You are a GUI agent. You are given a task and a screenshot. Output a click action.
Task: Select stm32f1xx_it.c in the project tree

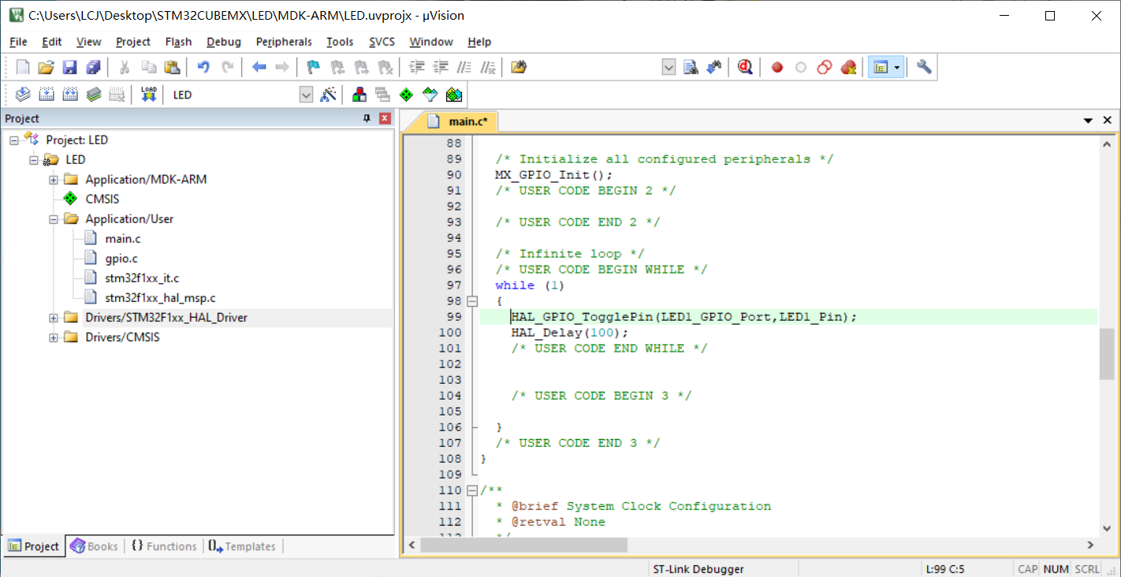[x=142, y=278]
